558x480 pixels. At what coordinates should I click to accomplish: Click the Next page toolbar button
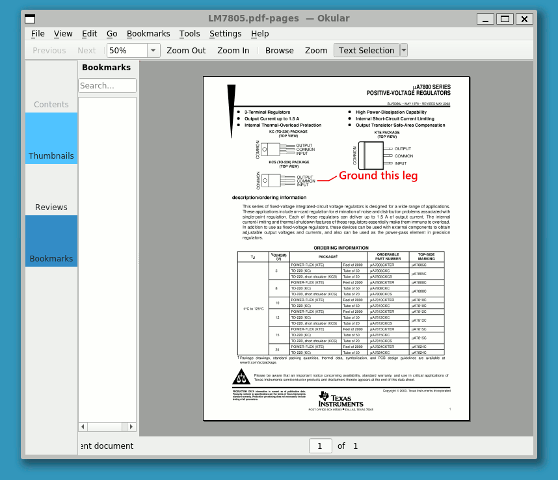86,51
